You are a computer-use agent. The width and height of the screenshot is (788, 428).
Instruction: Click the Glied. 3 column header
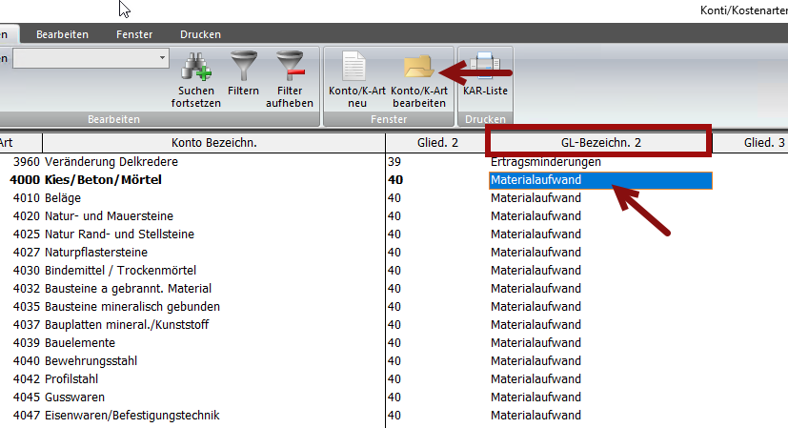click(x=763, y=143)
